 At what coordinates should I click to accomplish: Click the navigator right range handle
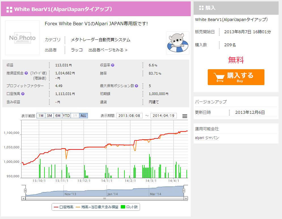[x=184, y=191]
